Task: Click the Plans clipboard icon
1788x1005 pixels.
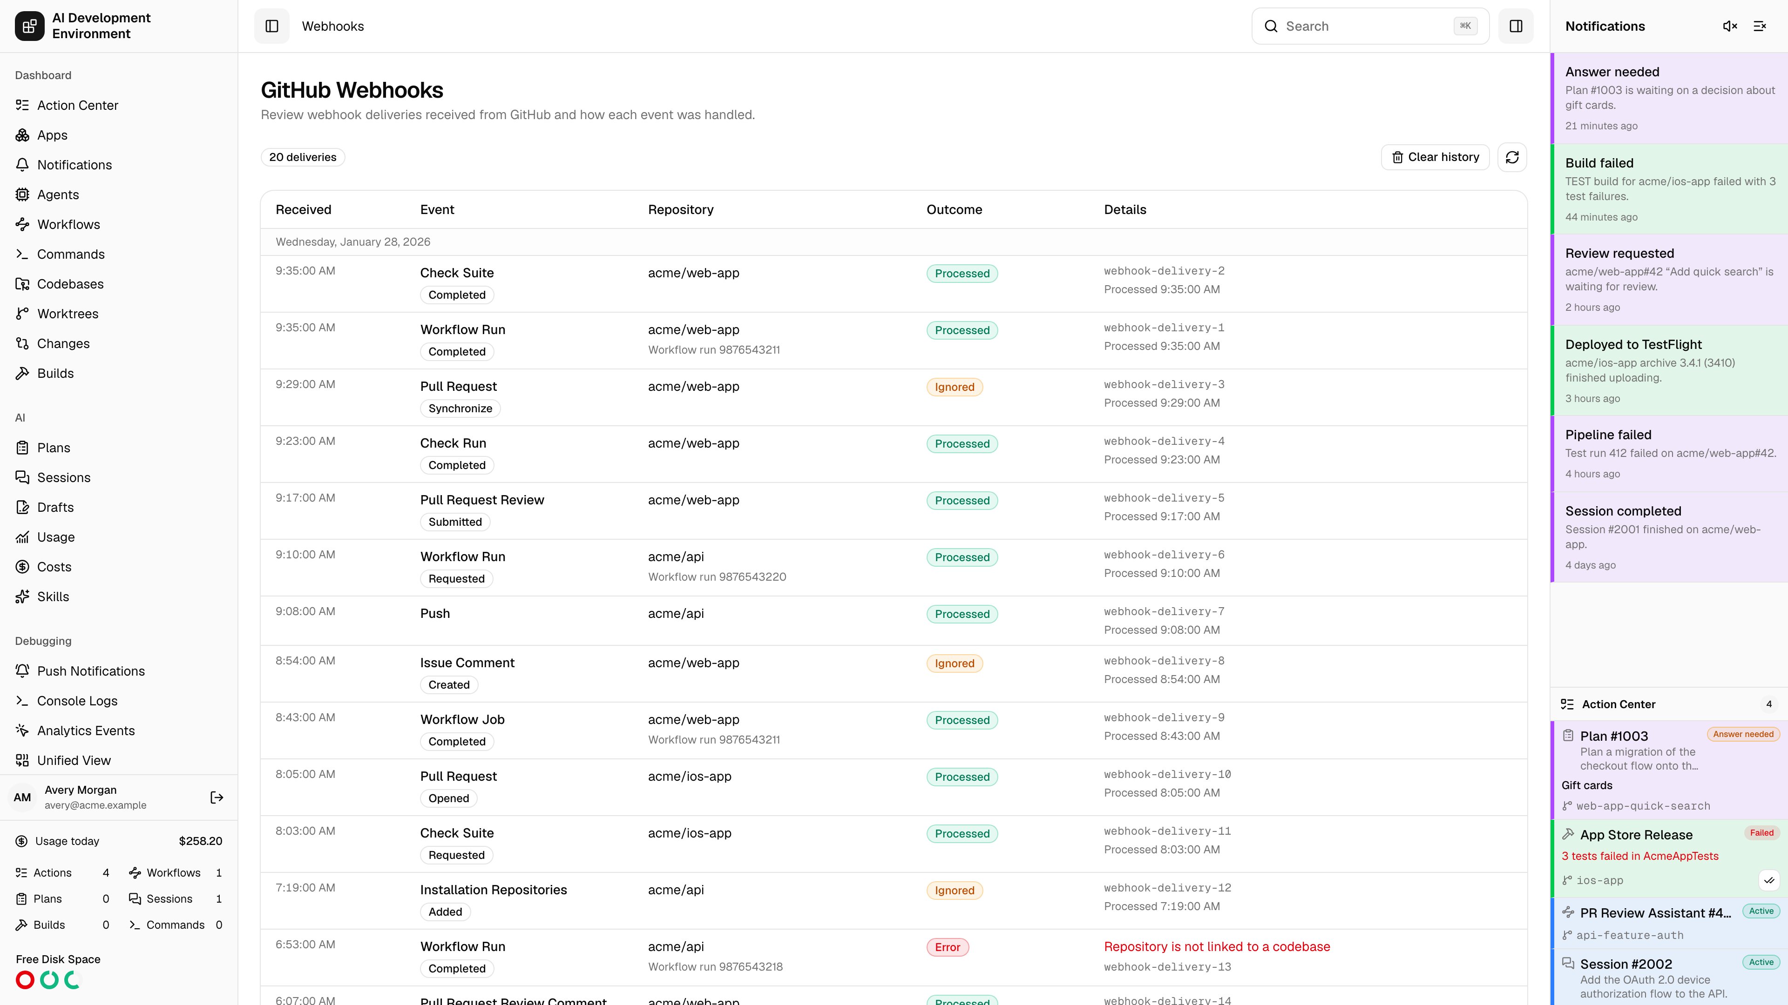Action: (22, 448)
